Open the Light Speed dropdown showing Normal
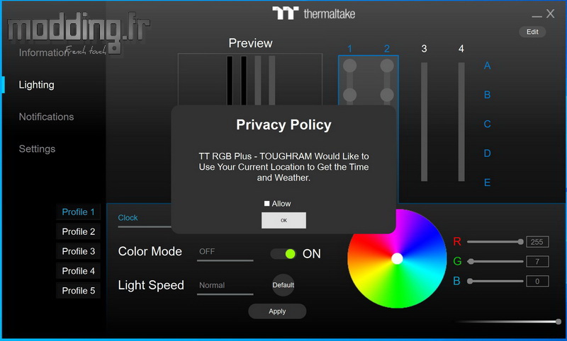The image size is (567, 341). pos(225,286)
